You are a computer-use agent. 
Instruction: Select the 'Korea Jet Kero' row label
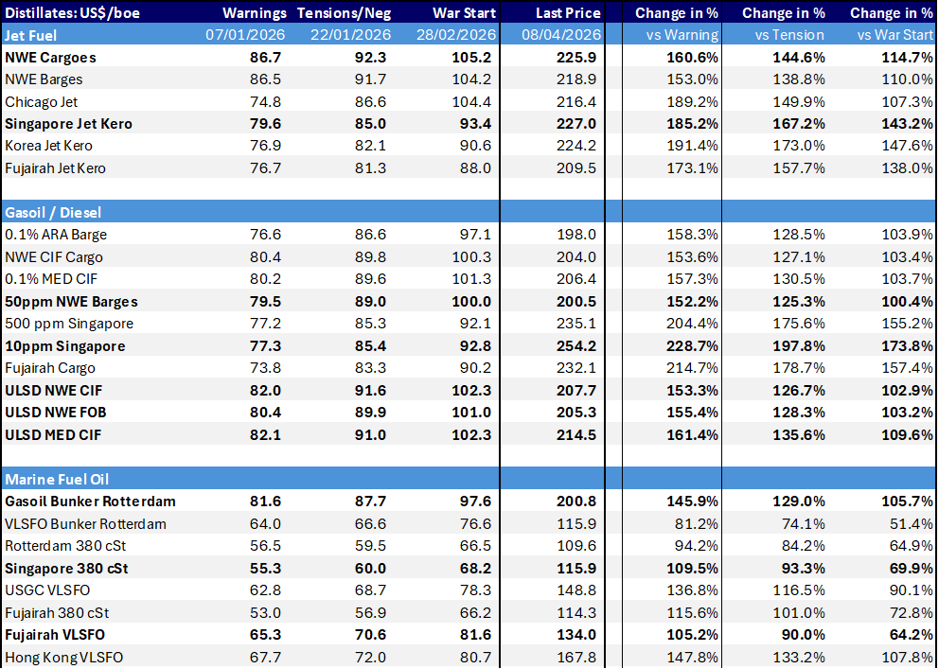48,146
